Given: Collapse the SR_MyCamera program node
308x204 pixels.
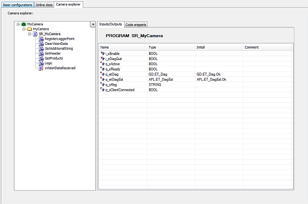Looking at the screenshot, I should [30, 34].
